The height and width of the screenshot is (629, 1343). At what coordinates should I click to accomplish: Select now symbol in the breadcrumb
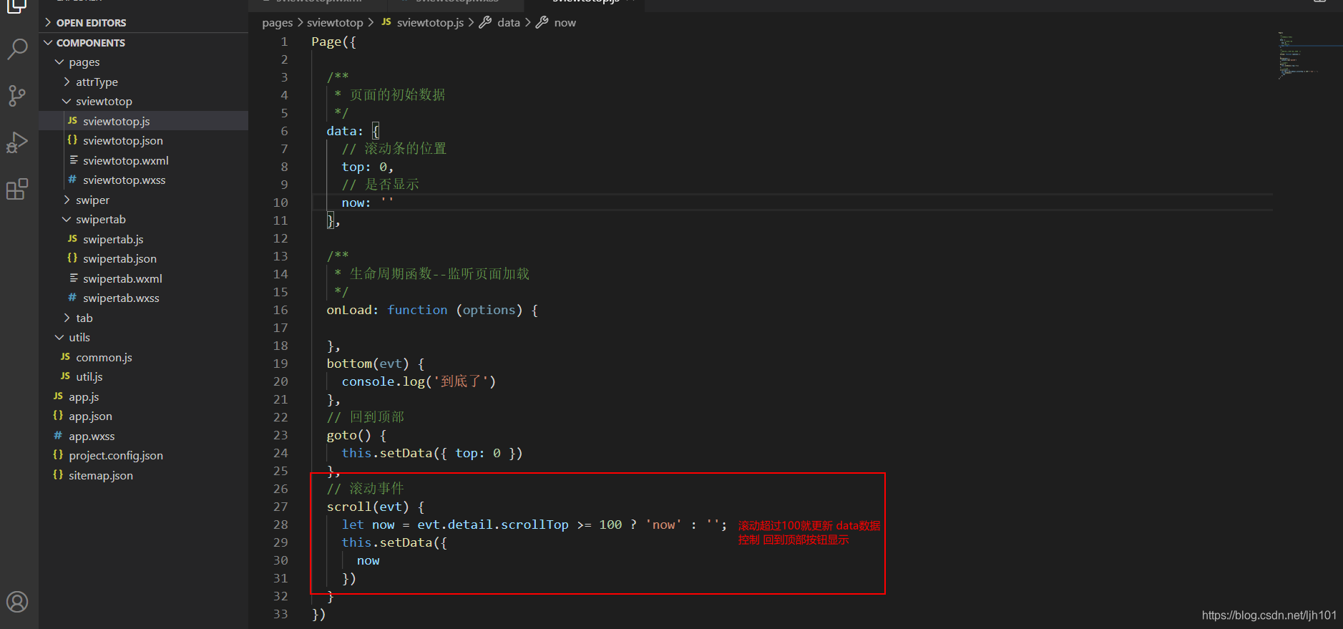pos(565,23)
